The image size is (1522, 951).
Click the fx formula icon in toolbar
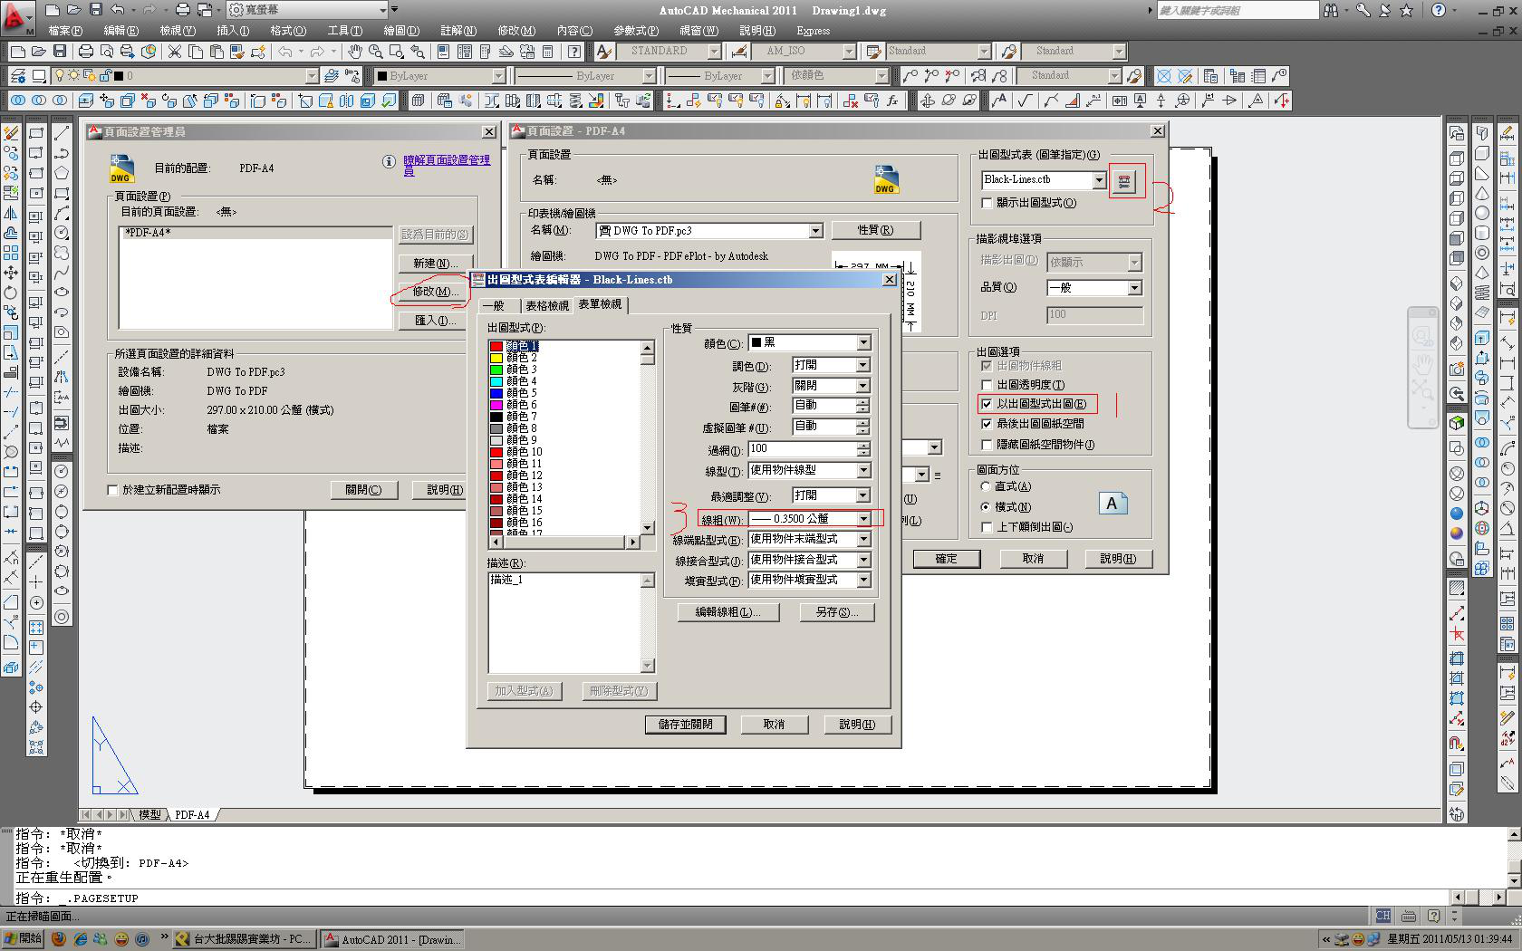[x=892, y=101]
